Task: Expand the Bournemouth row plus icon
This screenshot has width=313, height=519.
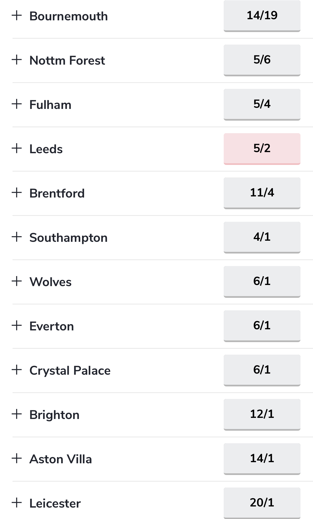Action: (x=17, y=15)
